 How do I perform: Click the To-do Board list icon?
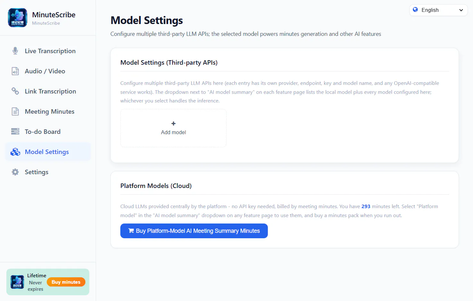click(x=15, y=132)
